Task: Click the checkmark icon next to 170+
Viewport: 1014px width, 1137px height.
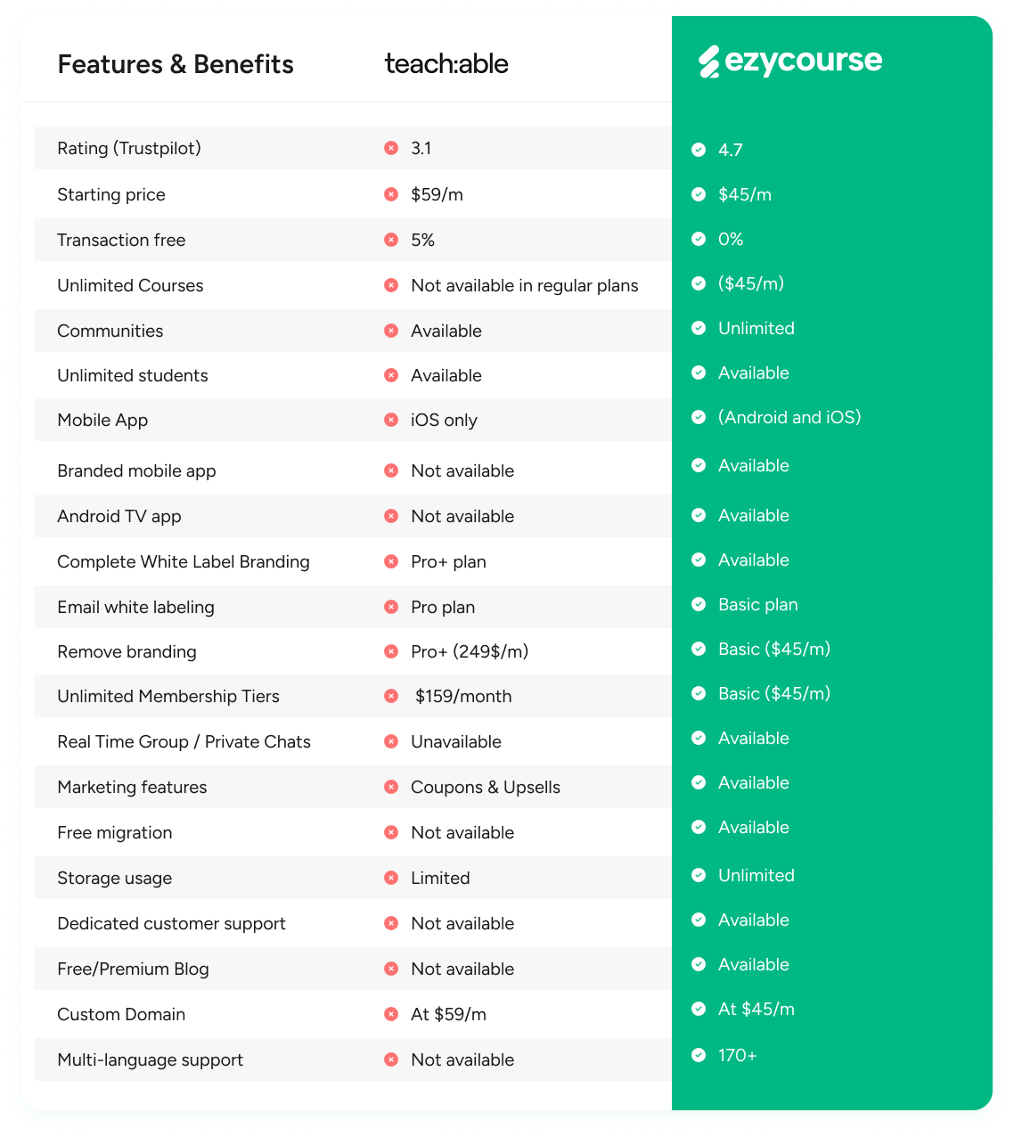Action: tap(699, 1055)
